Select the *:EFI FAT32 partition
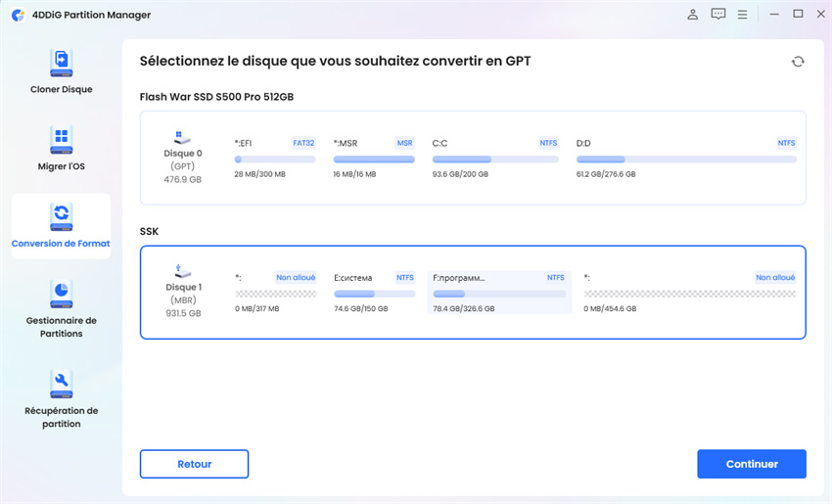 (x=275, y=158)
